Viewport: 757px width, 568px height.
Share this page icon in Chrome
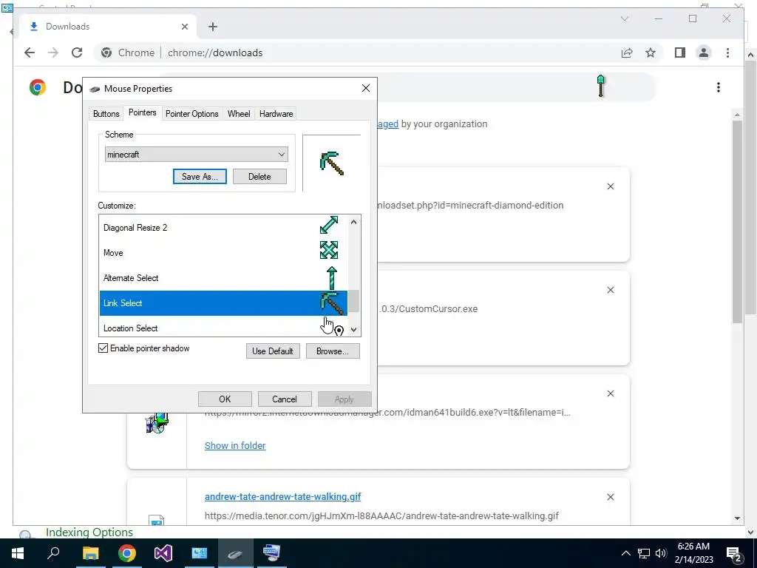pyautogui.click(x=627, y=53)
